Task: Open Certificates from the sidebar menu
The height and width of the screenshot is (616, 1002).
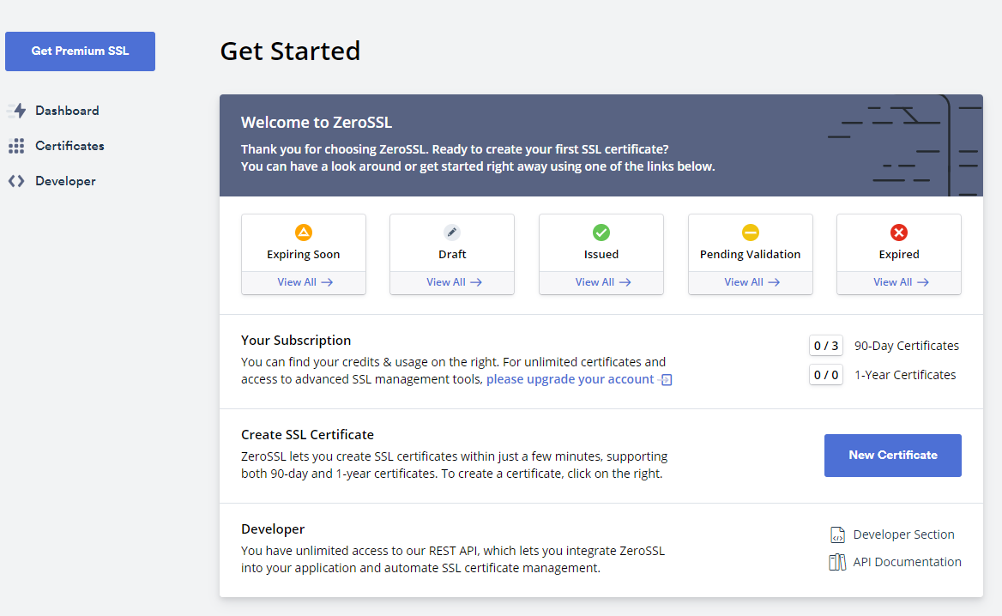Action: tap(69, 146)
